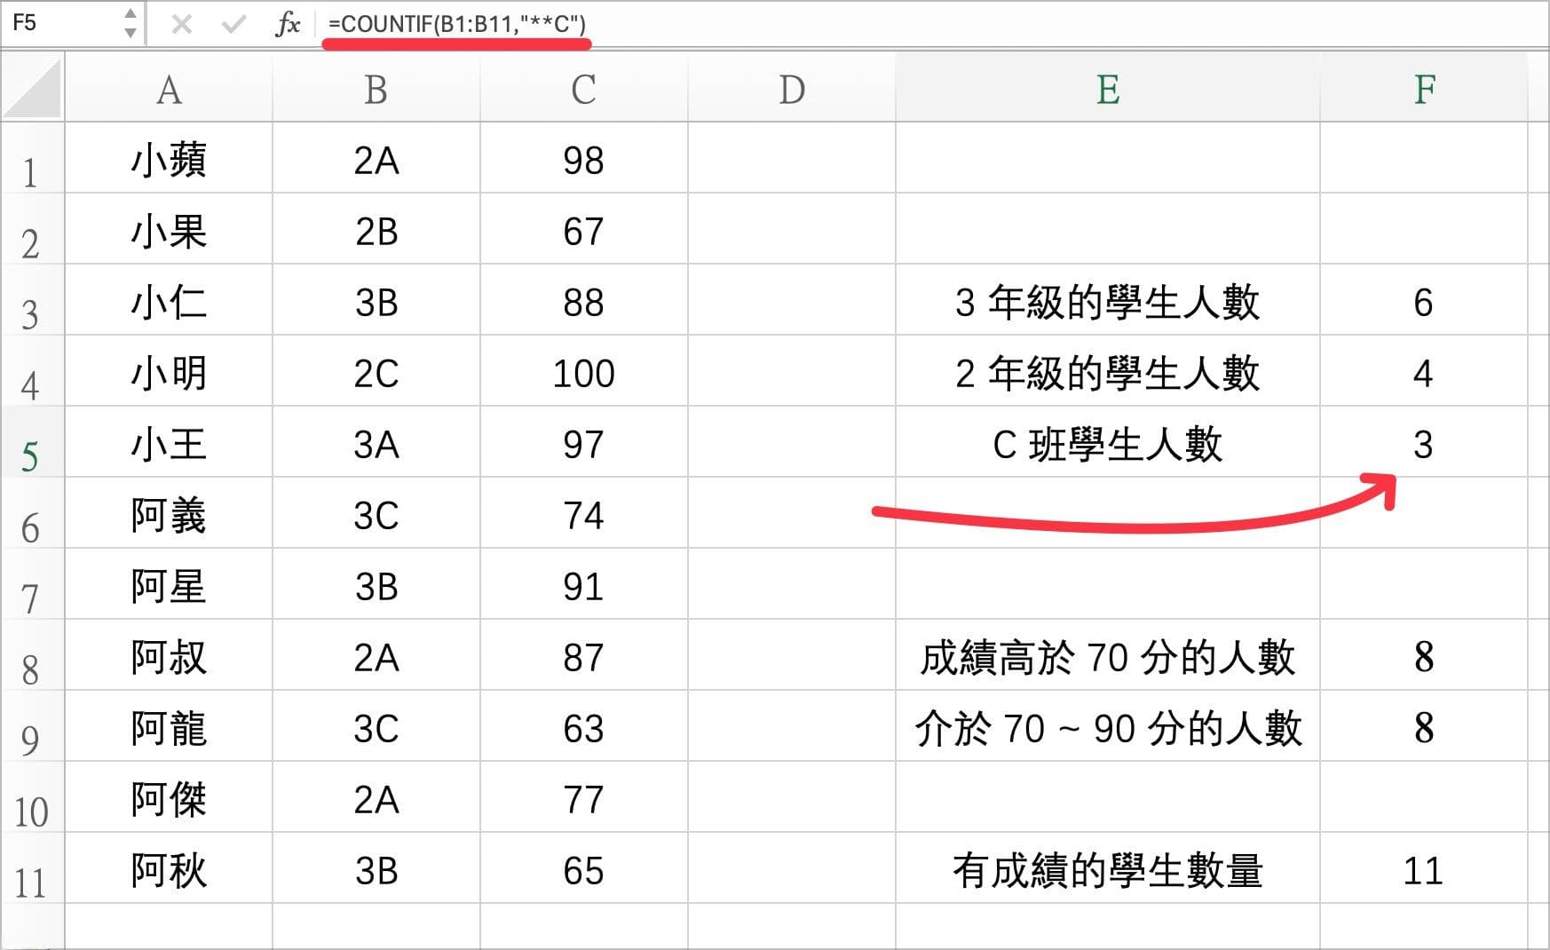Click score cell 67
1550x950 pixels.
(584, 229)
